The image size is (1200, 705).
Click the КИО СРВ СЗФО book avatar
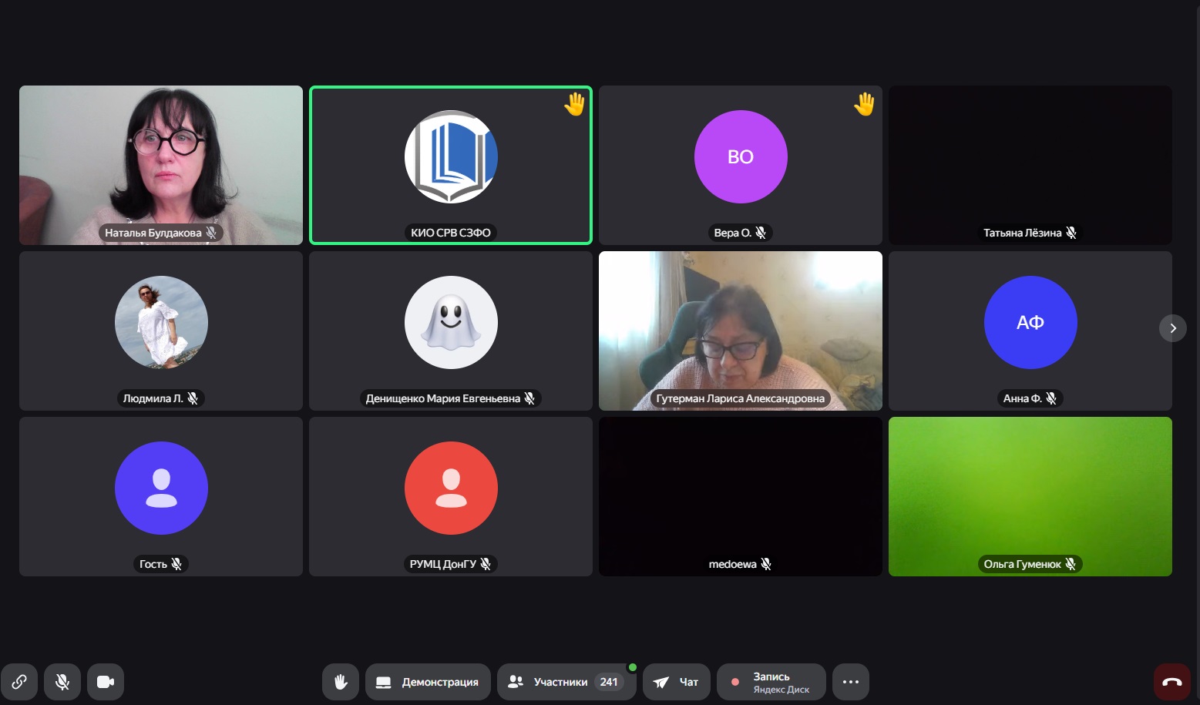[451, 157]
